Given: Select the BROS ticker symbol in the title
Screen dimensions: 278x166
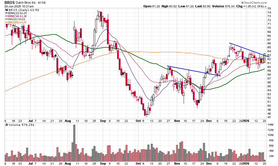Looking at the screenshot, I should pyautogui.click(x=10, y=3).
